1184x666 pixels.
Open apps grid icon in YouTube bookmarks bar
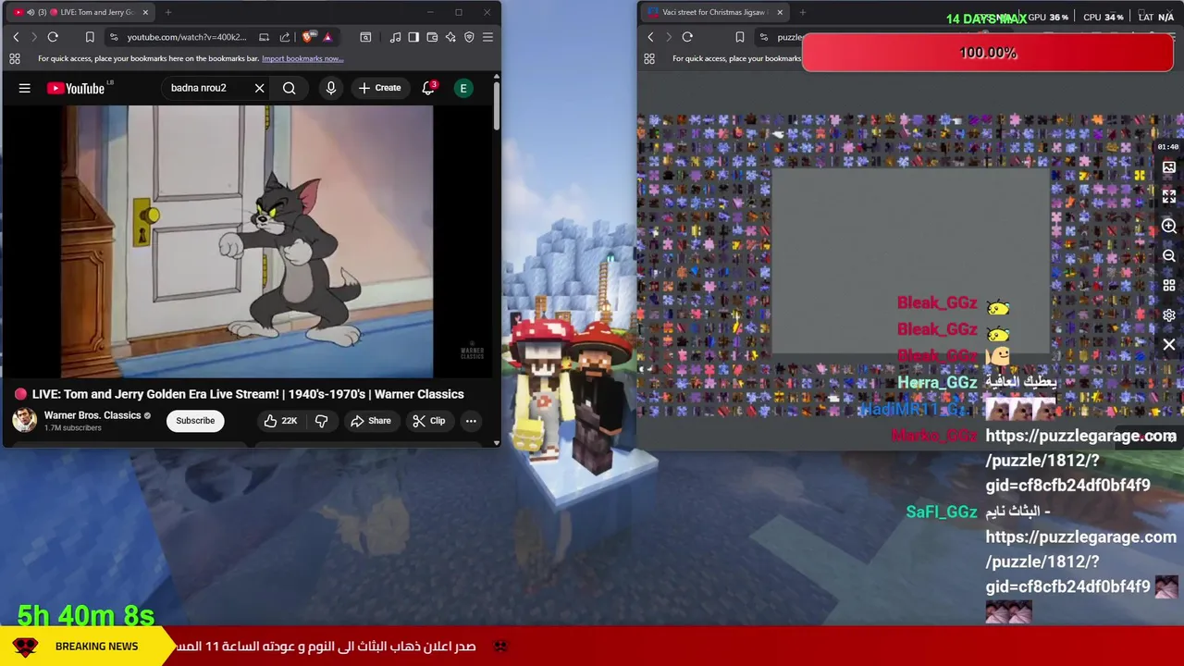(15, 58)
